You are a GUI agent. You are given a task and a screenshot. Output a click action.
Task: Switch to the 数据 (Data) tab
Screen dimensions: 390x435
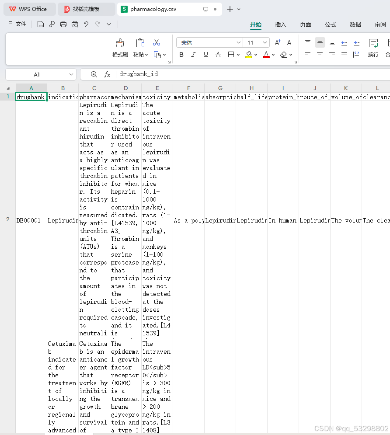[x=355, y=24]
